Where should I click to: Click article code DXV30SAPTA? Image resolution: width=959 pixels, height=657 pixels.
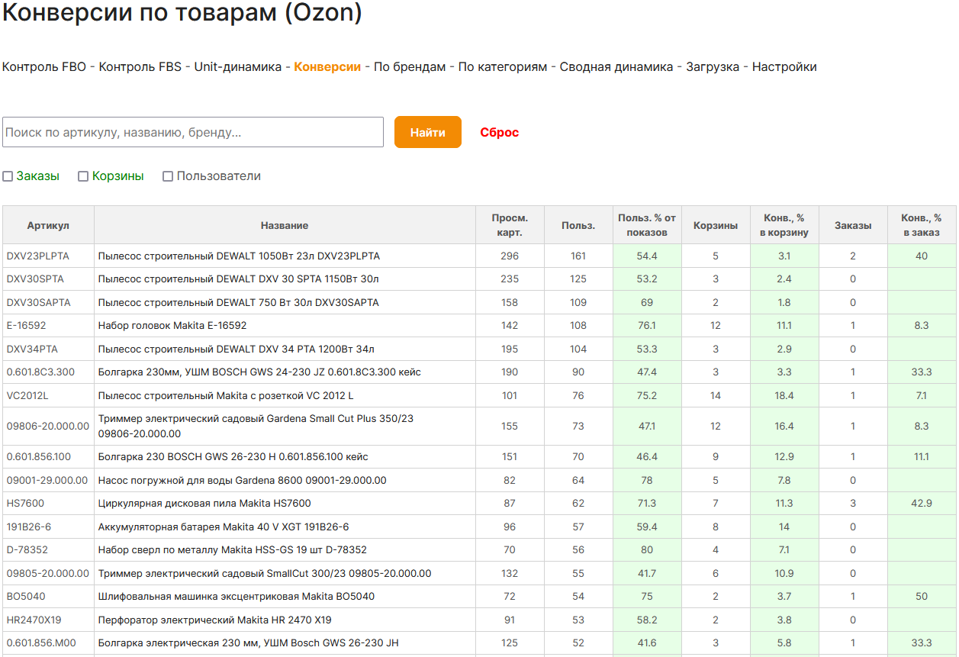click(38, 303)
